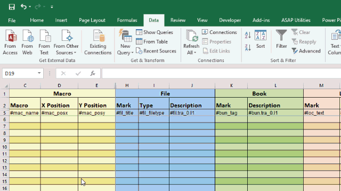The width and height of the screenshot is (341, 191).
Task: Open Advanced filter options
Action: (x=306, y=51)
